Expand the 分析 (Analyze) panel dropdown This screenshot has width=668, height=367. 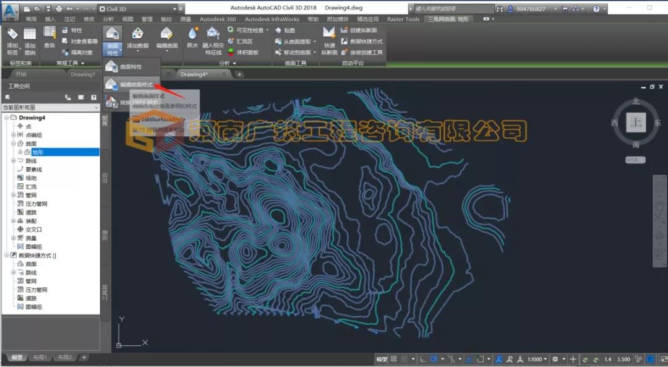227,63
